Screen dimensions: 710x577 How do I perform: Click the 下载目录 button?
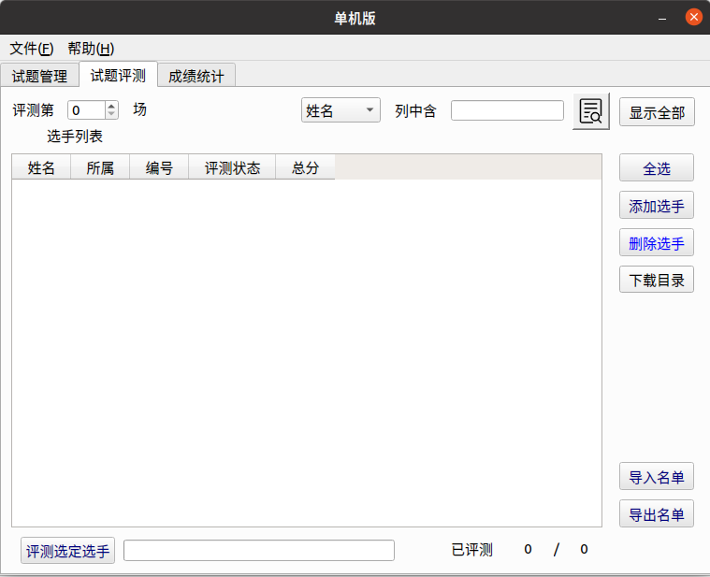click(657, 280)
